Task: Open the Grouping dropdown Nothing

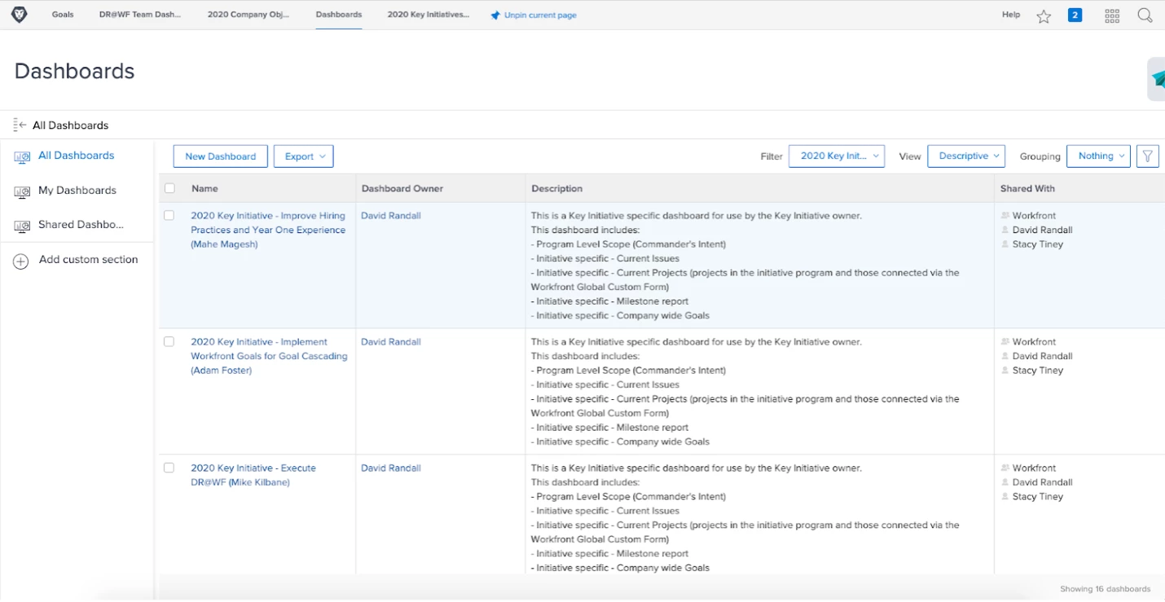Action: coord(1098,156)
